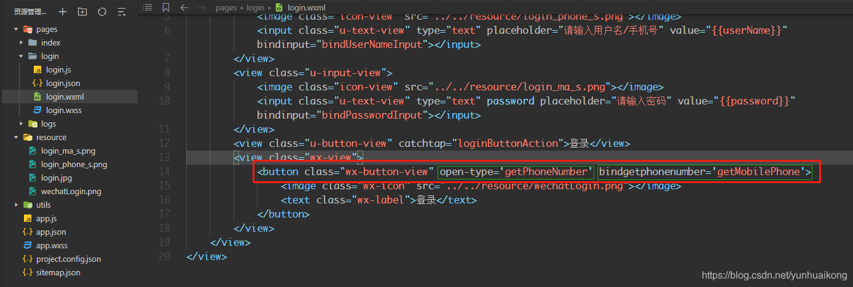
Task: Click the login.json braces icon
Action: point(37,83)
